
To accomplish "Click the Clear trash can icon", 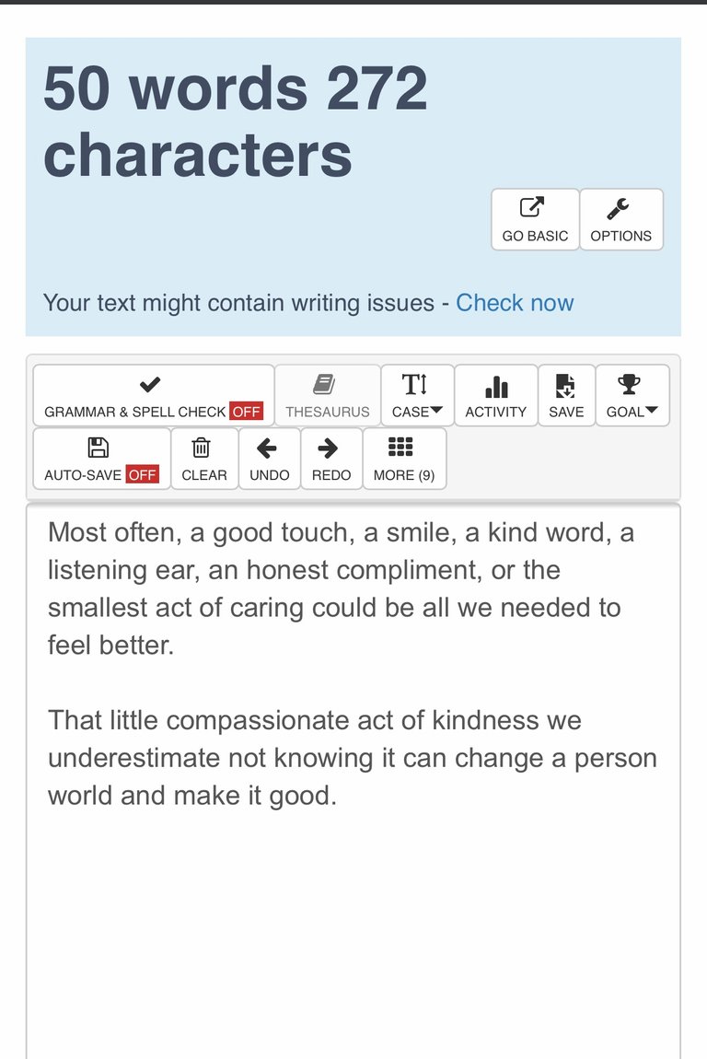I will [x=202, y=448].
